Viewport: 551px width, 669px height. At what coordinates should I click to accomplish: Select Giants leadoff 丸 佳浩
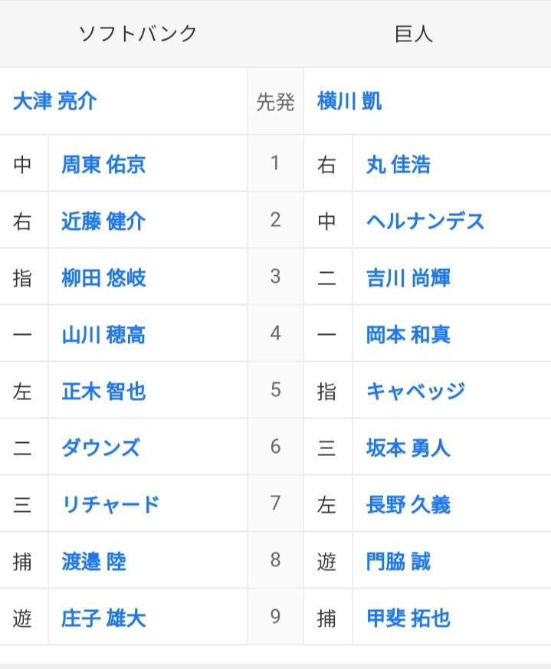click(x=398, y=165)
